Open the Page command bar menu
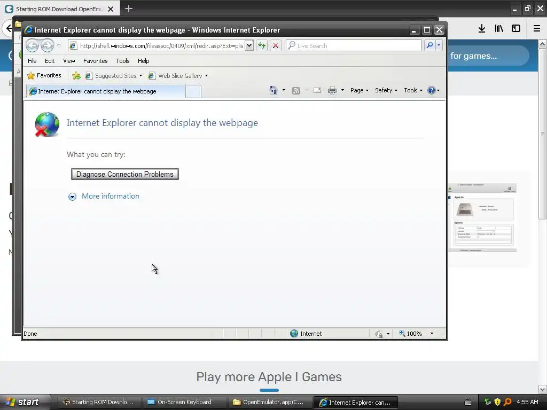Image resolution: width=547 pixels, height=410 pixels. tap(360, 90)
